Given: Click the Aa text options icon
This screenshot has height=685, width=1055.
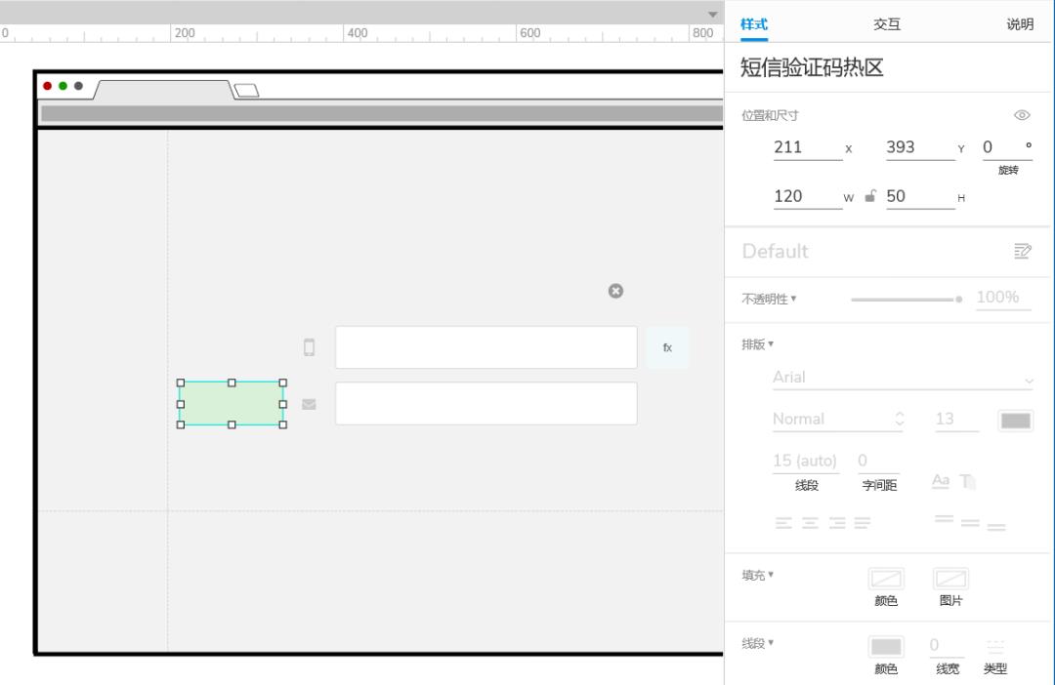Looking at the screenshot, I should [941, 481].
